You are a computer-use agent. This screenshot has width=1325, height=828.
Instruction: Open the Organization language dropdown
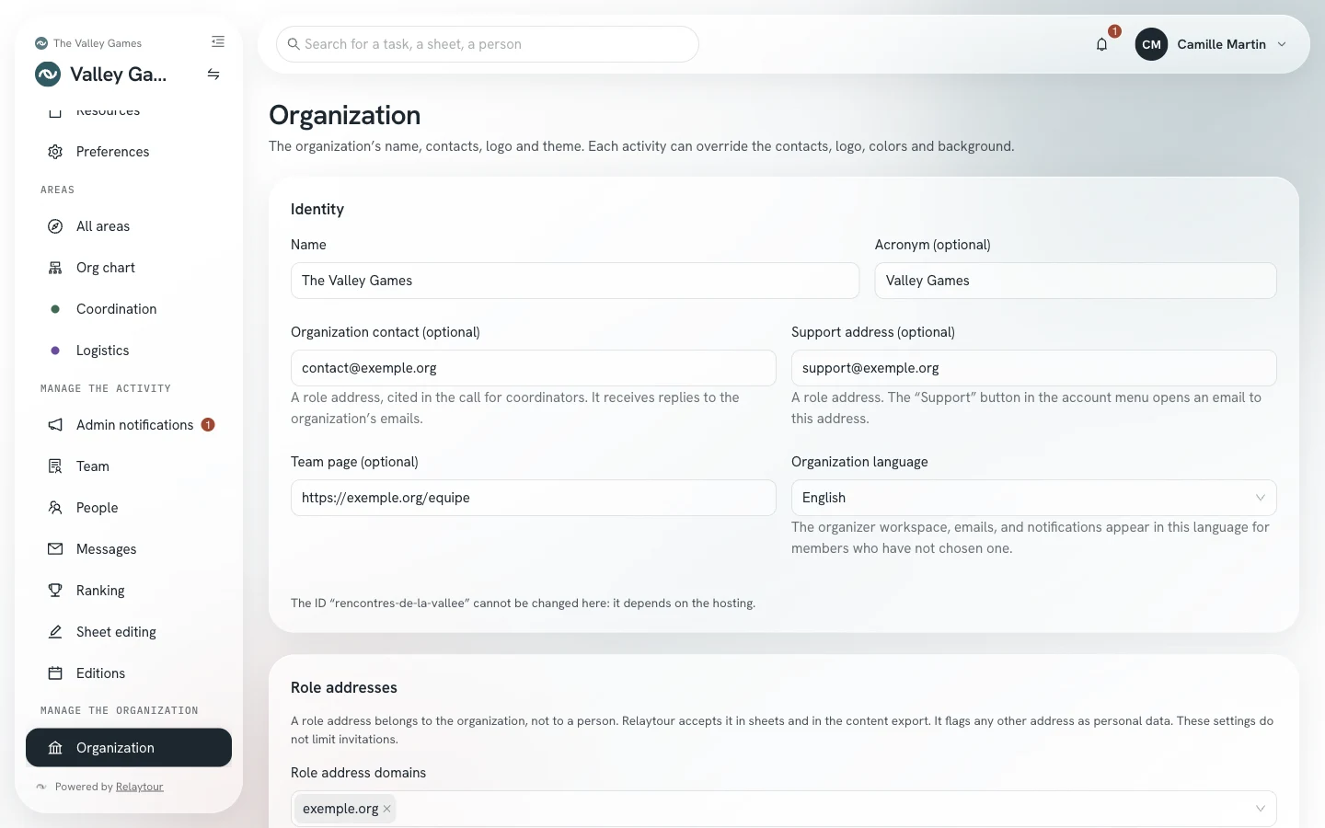pos(1033,498)
